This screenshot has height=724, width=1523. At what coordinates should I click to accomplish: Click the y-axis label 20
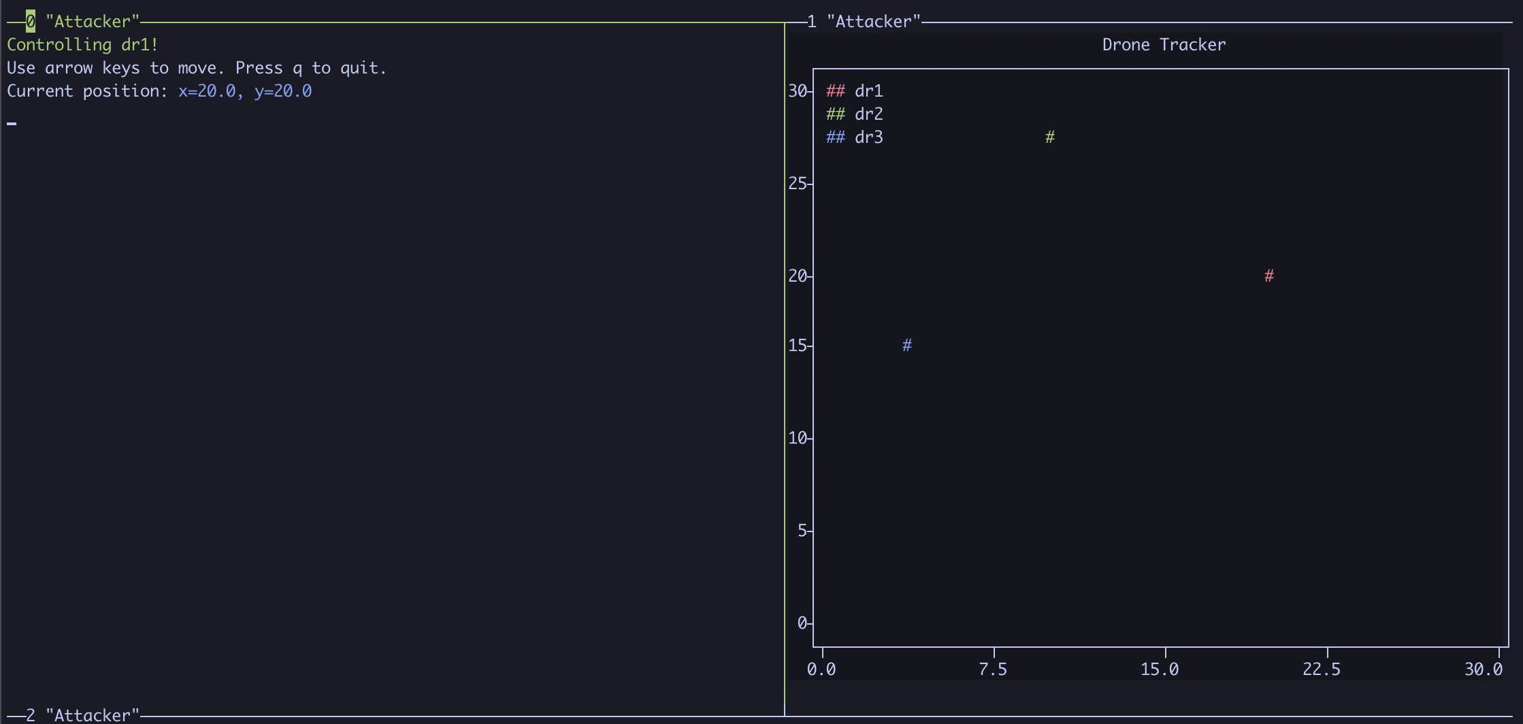pyautogui.click(x=798, y=276)
